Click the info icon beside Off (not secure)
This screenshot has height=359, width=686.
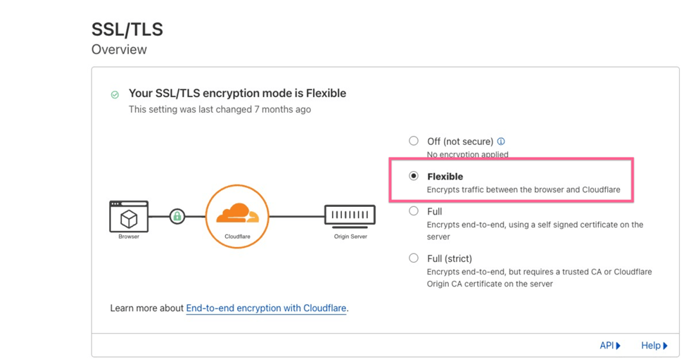(x=501, y=141)
